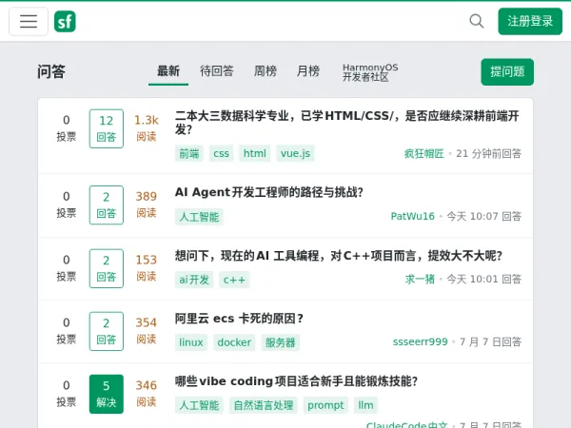571x428 pixels.
Task: Click the docker tag
Action: [234, 342]
